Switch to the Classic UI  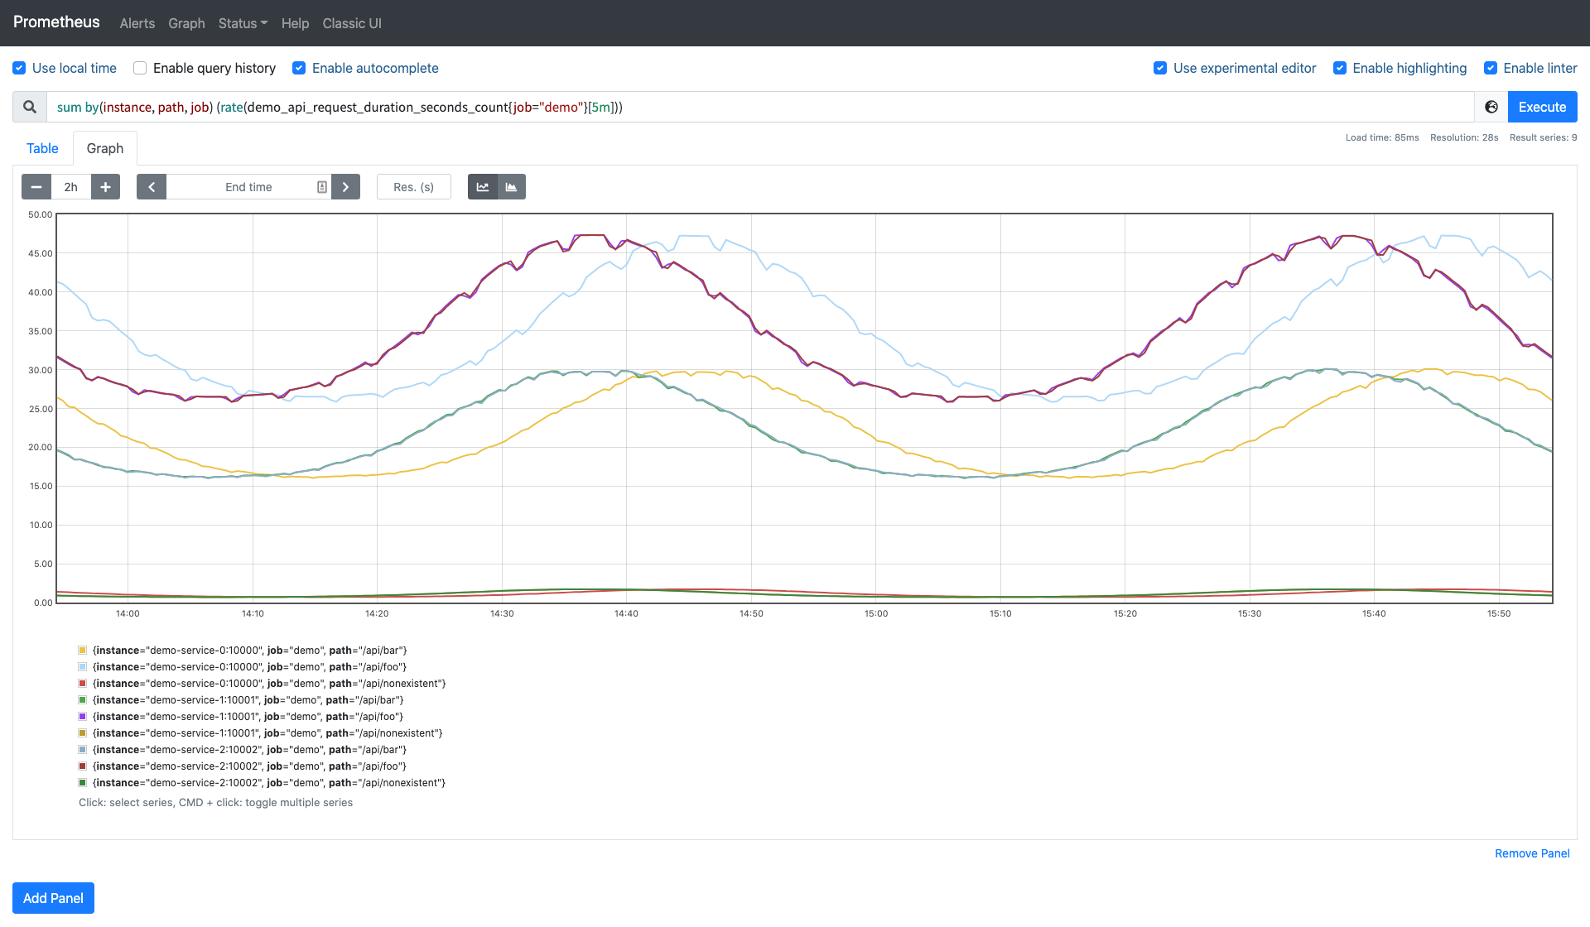pyautogui.click(x=352, y=23)
